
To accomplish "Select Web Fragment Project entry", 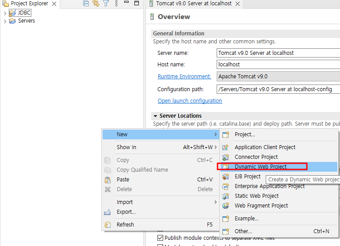I will click(279, 205).
